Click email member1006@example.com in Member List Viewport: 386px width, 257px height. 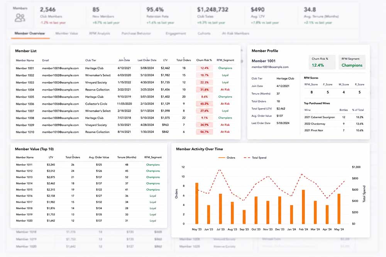60,104
